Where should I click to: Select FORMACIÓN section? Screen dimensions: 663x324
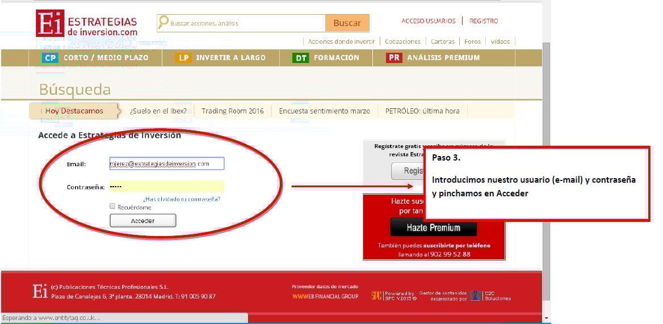(337, 57)
